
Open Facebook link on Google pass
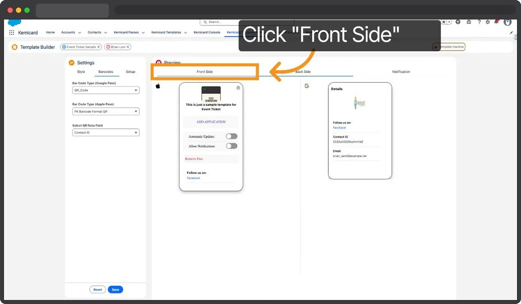coord(339,128)
